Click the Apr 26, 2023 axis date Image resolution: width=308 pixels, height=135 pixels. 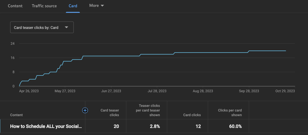tap(29, 91)
